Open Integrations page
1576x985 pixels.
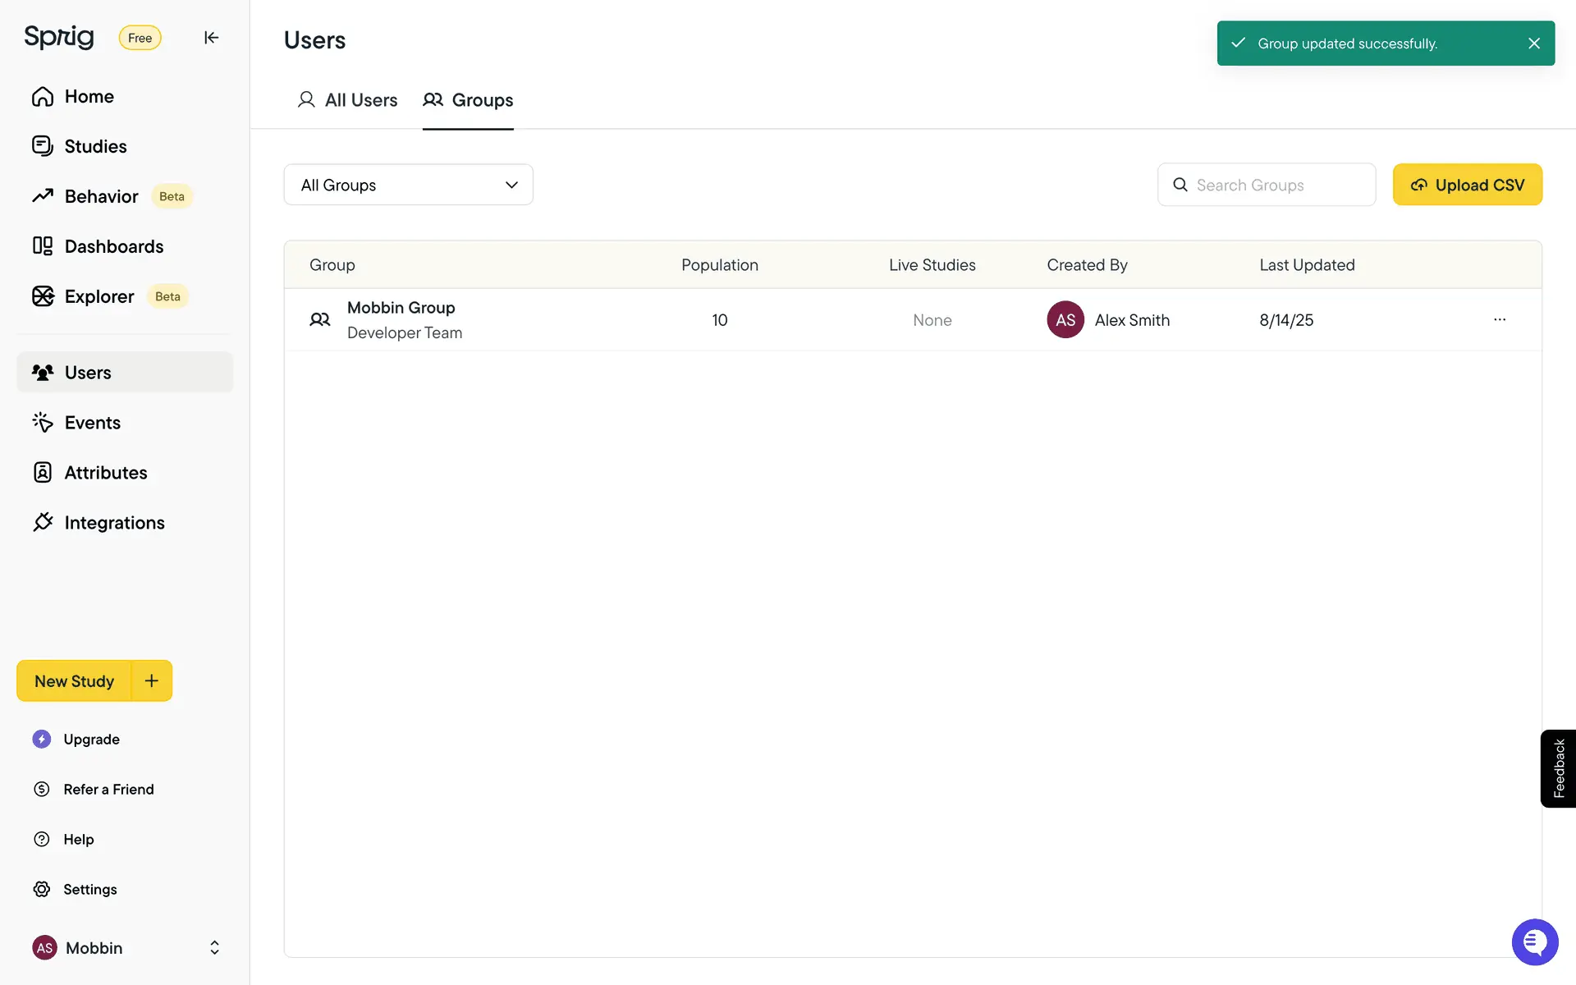(114, 524)
